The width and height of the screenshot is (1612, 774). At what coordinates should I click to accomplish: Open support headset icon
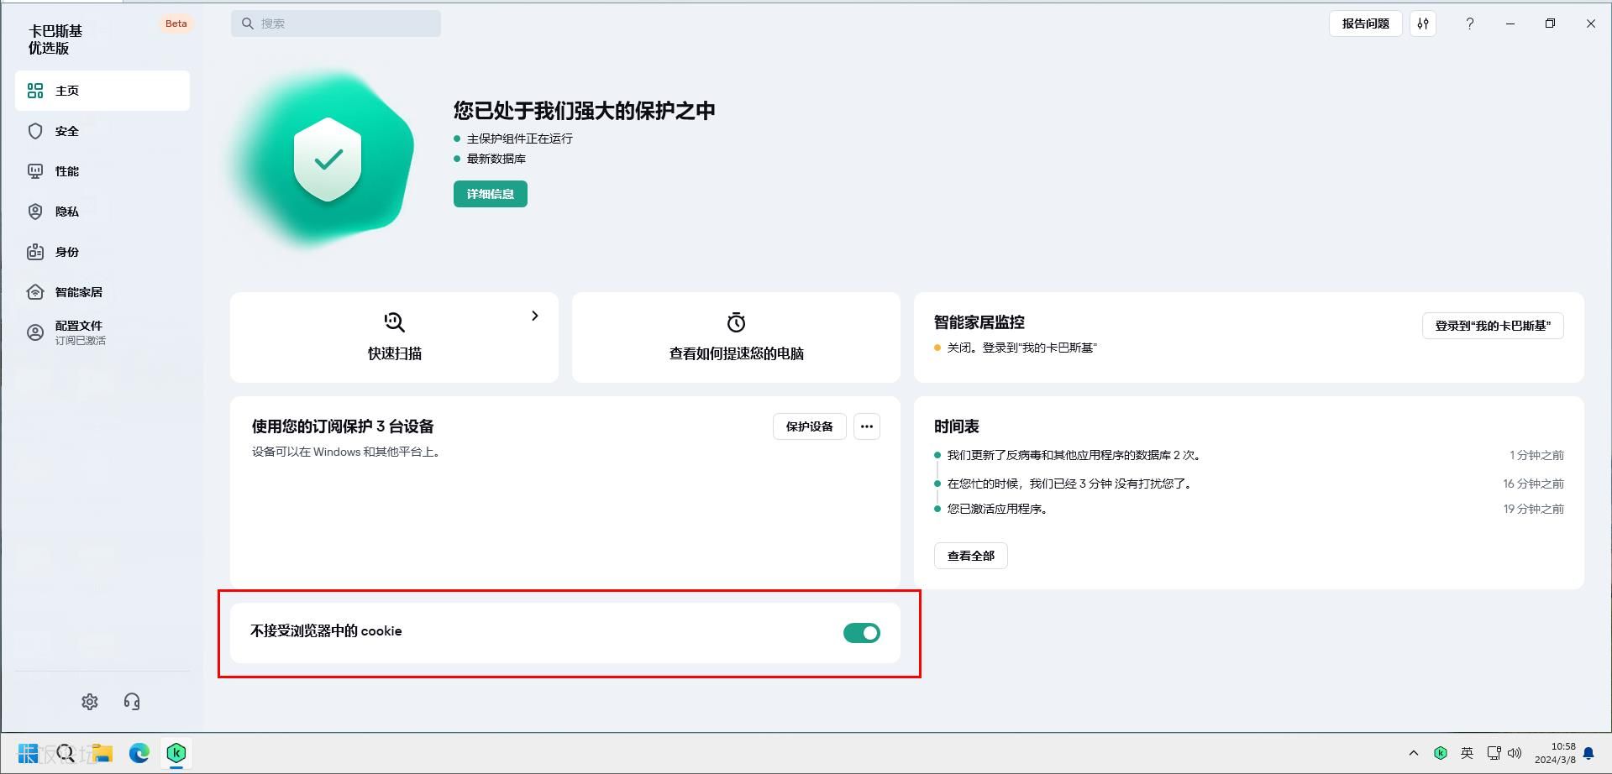tap(132, 702)
